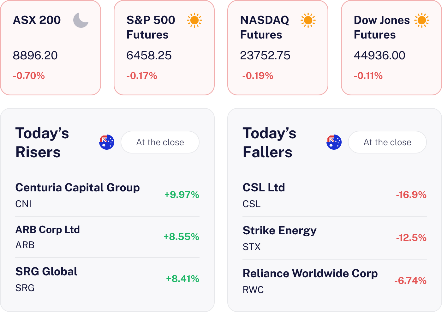The width and height of the screenshot is (442, 312).
Task: Click the sun icon on S&P 500 Futures
Action: 194,20
